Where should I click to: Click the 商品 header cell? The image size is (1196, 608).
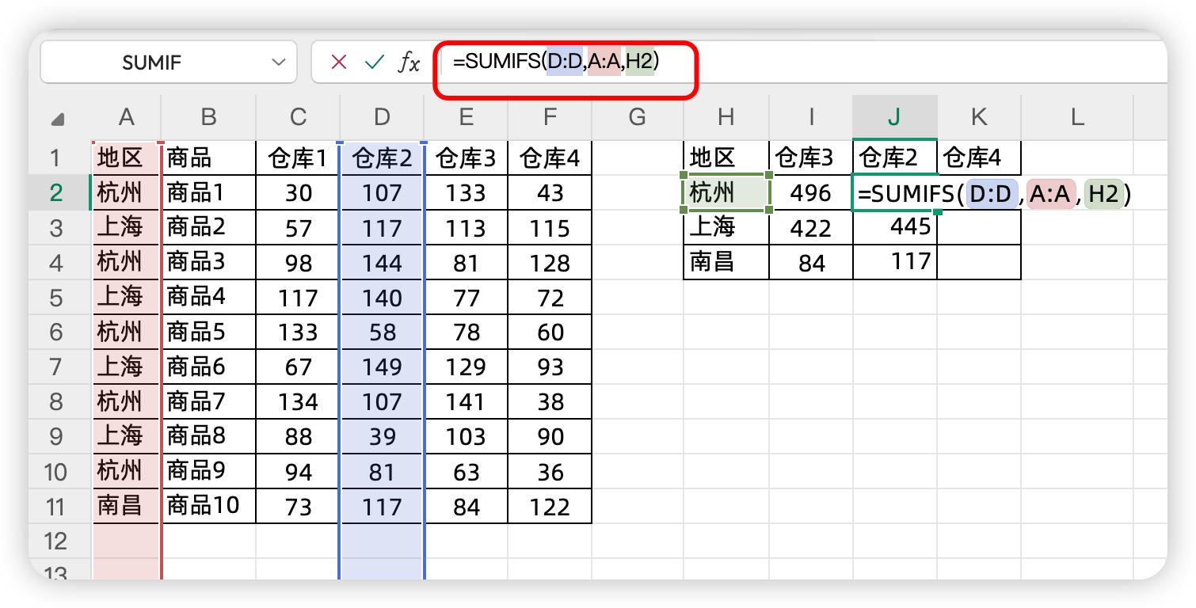208,158
